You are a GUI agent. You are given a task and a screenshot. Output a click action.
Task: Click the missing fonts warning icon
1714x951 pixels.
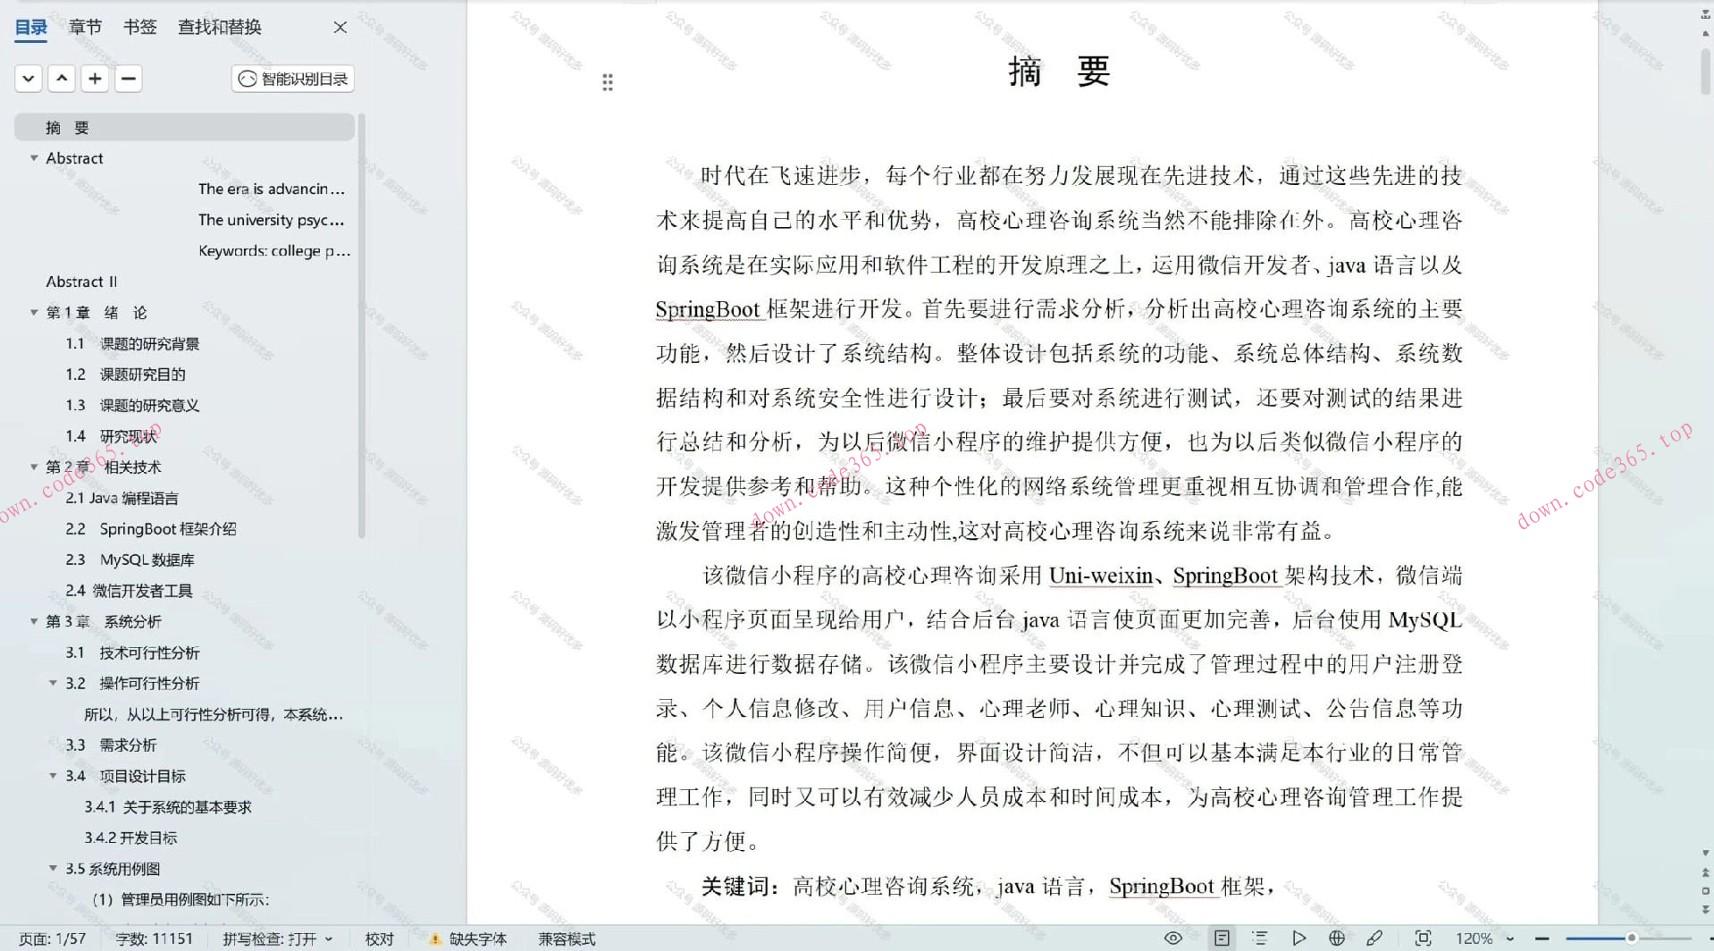[x=435, y=938]
